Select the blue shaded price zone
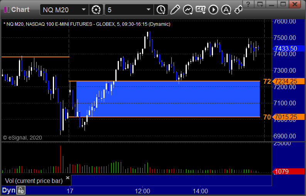 coord(168,99)
